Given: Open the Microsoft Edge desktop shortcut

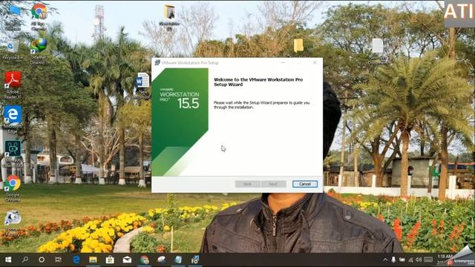Looking at the screenshot, I should pyautogui.click(x=13, y=119).
